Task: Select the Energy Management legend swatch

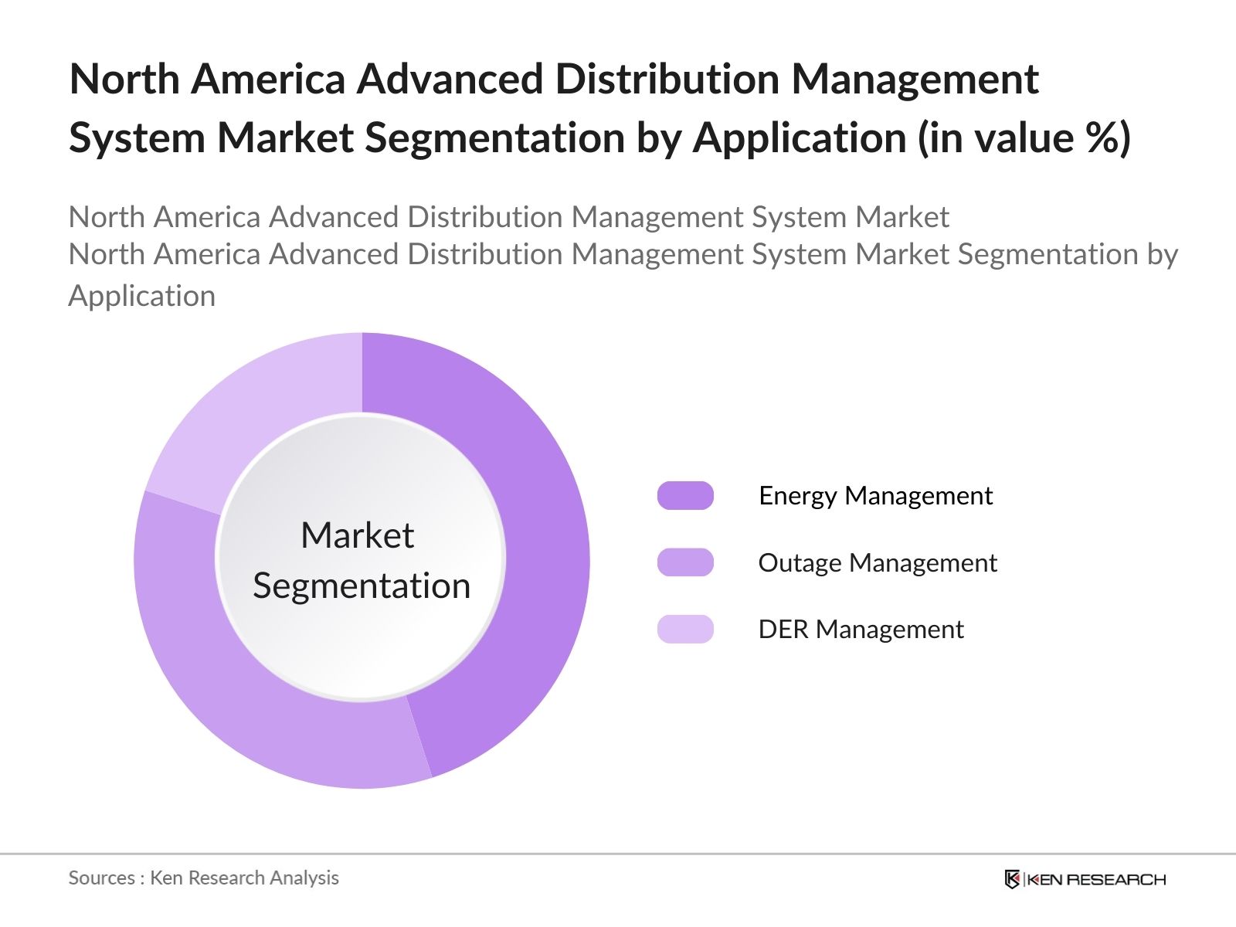Action: (684, 495)
